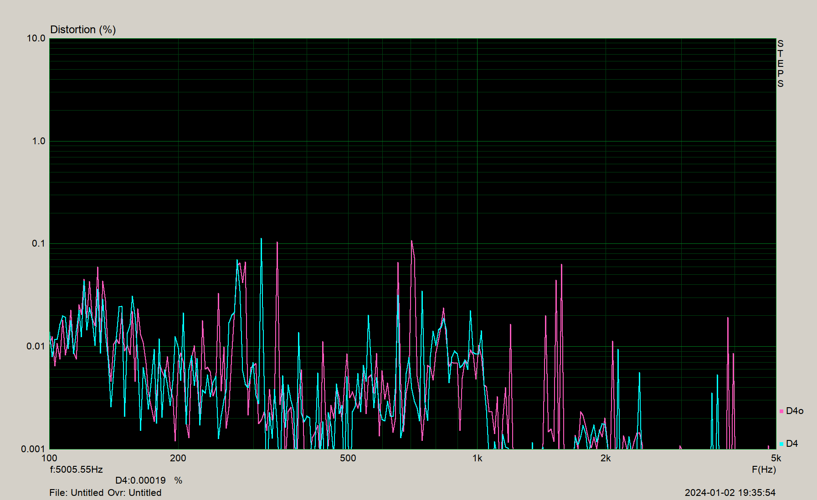Screen dimensions: 817x500
Task: Click the 0.001 Y-axis tick label
Action: 34,449
